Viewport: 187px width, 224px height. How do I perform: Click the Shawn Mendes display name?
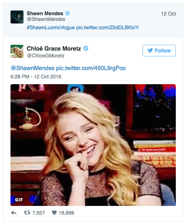coord(45,13)
